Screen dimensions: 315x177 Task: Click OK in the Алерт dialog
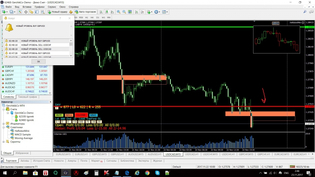[38, 62]
